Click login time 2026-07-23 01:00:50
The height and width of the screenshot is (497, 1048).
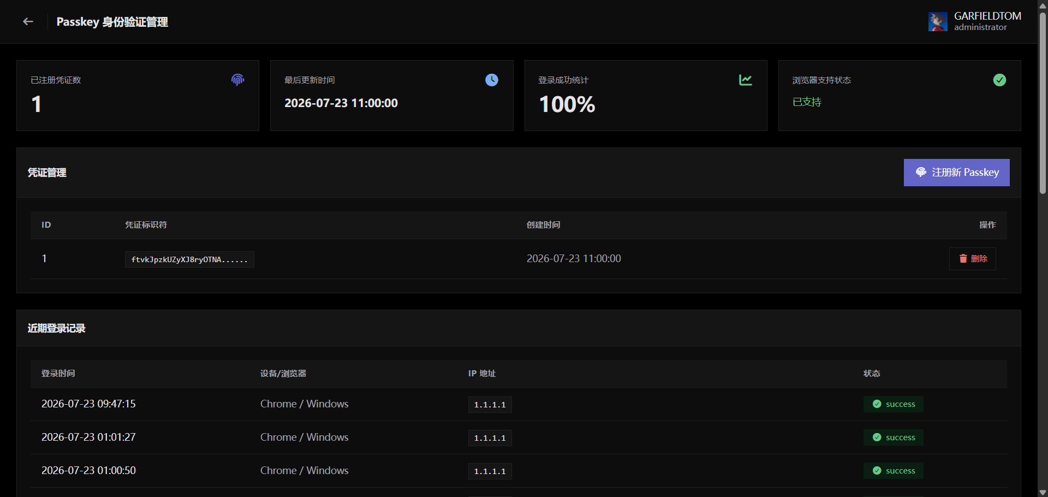point(88,471)
